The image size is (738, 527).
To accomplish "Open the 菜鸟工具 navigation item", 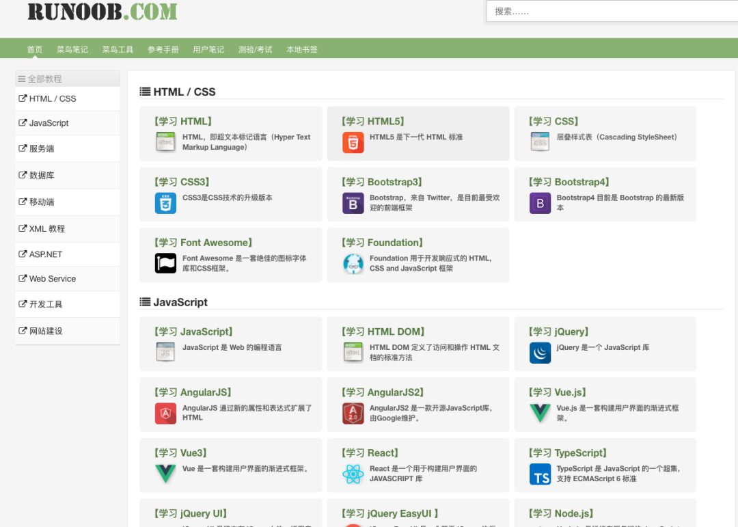I will pos(118,49).
